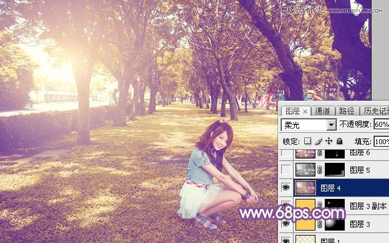Screen dimensions: 389x243
Task: Close the 图层 tab via its X
Action: pyautogui.click(x=305, y=112)
